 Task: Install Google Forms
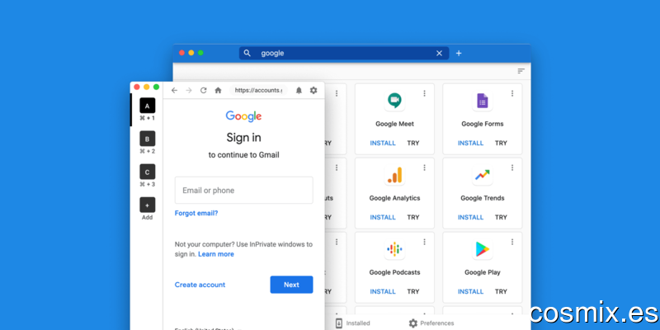(x=470, y=143)
